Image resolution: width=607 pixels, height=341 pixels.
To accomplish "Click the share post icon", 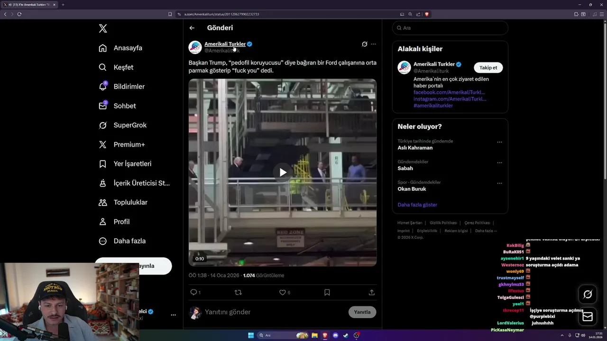I will click(x=372, y=292).
